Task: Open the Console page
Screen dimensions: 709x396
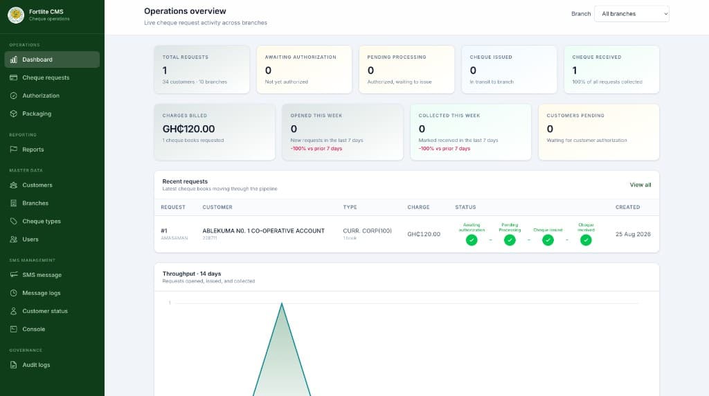Action: point(52,329)
